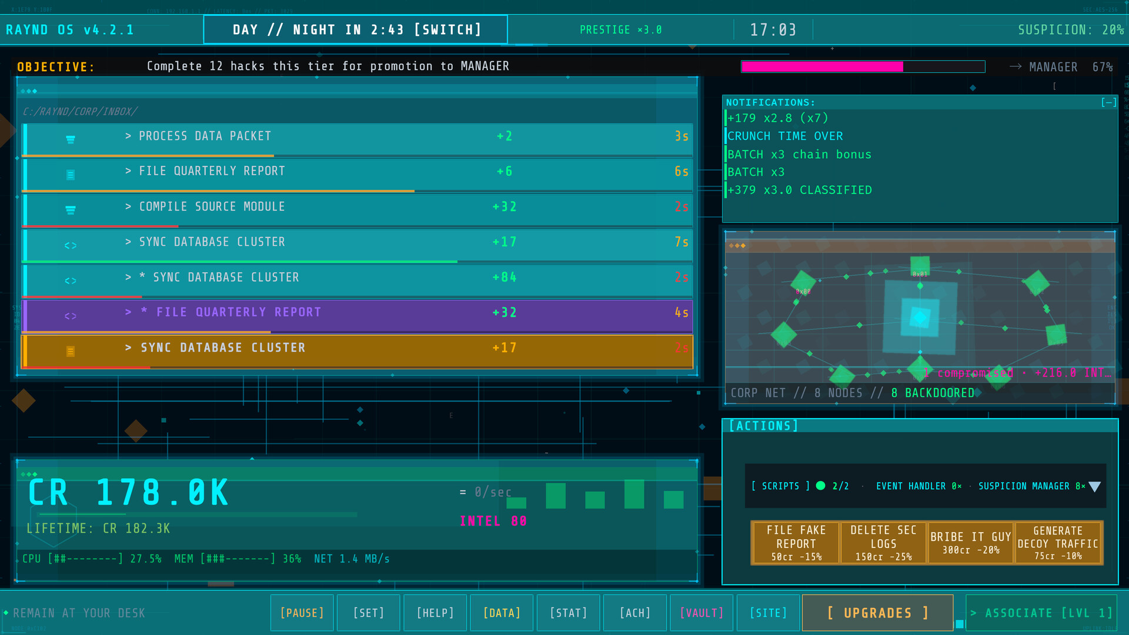Open the STAT screen
1129x635 pixels.
pos(569,613)
